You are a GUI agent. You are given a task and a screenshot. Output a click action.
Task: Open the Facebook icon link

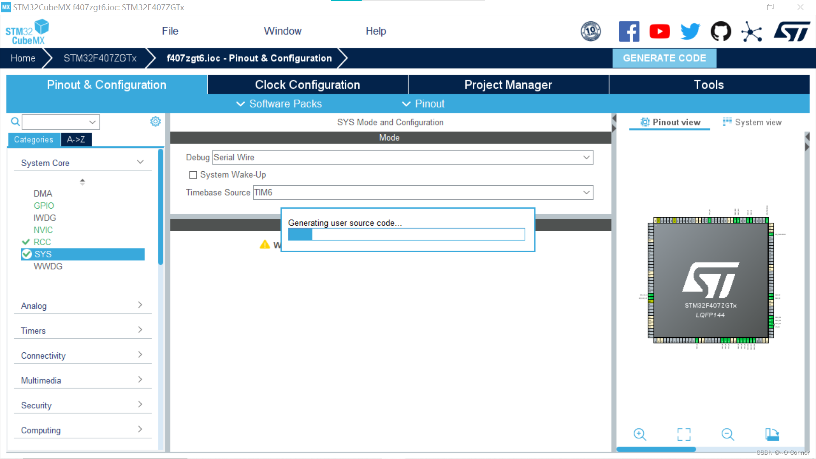(x=629, y=31)
